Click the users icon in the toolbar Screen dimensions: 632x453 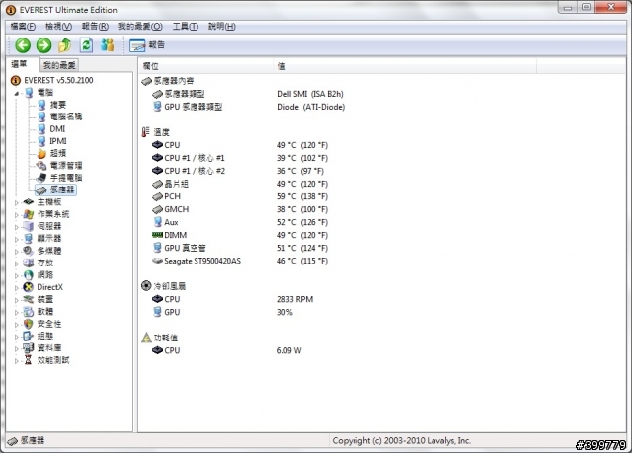click(x=108, y=45)
